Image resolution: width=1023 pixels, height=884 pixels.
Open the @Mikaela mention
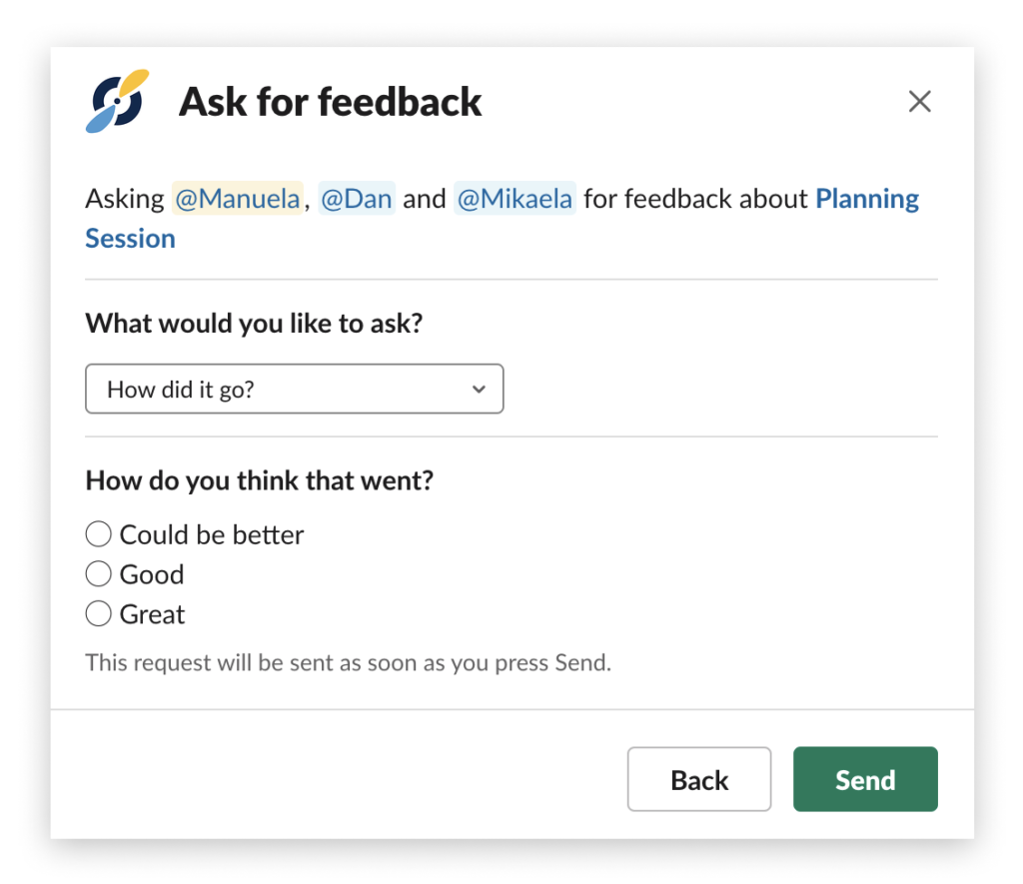(514, 199)
